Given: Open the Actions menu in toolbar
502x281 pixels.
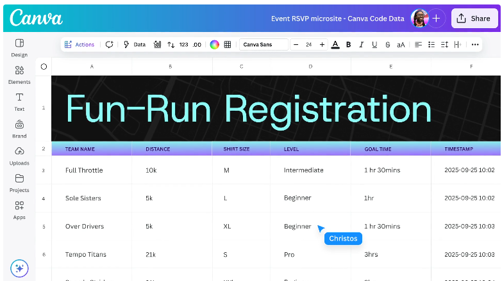Looking at the screenshot, I should 79,45.
